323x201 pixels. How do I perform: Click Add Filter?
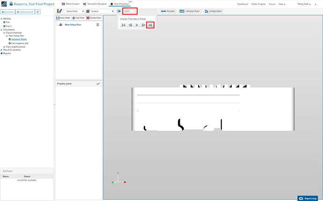tap(78, 18)
